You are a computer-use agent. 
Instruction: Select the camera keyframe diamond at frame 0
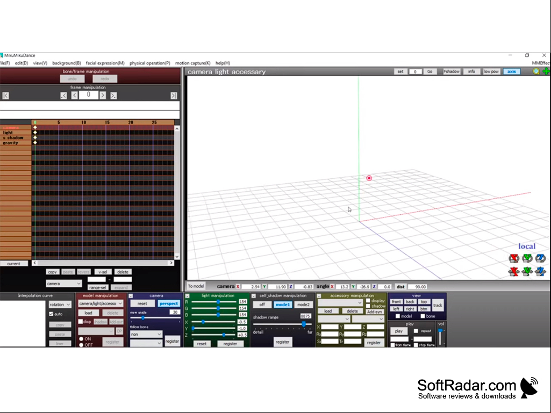35,127
